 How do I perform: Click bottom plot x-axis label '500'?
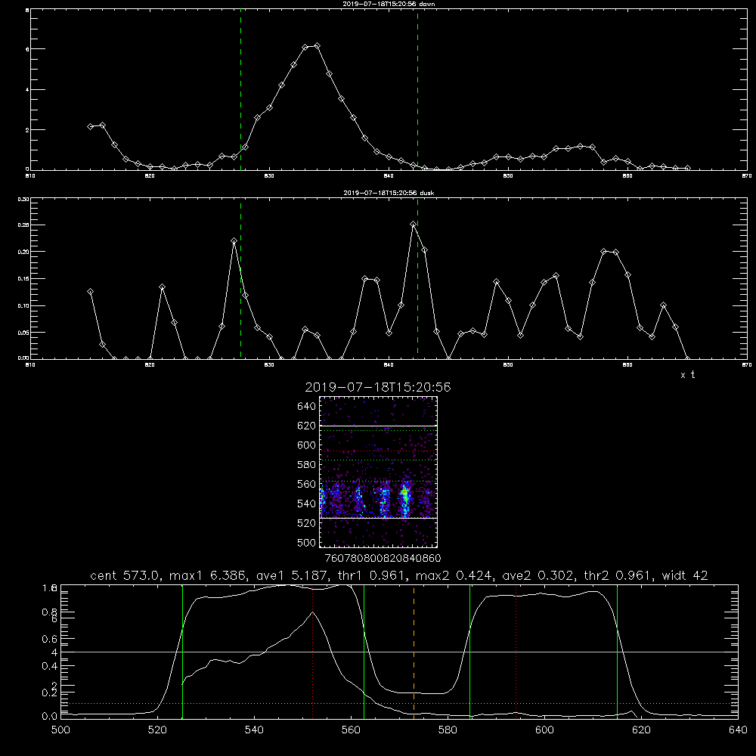[60, 730]
